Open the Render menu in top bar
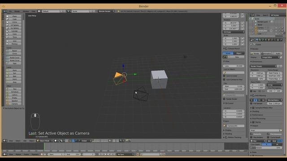 (x=17, y=11)
